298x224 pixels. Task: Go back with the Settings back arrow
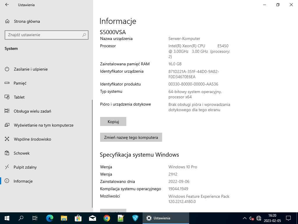[x=7, y=5]
